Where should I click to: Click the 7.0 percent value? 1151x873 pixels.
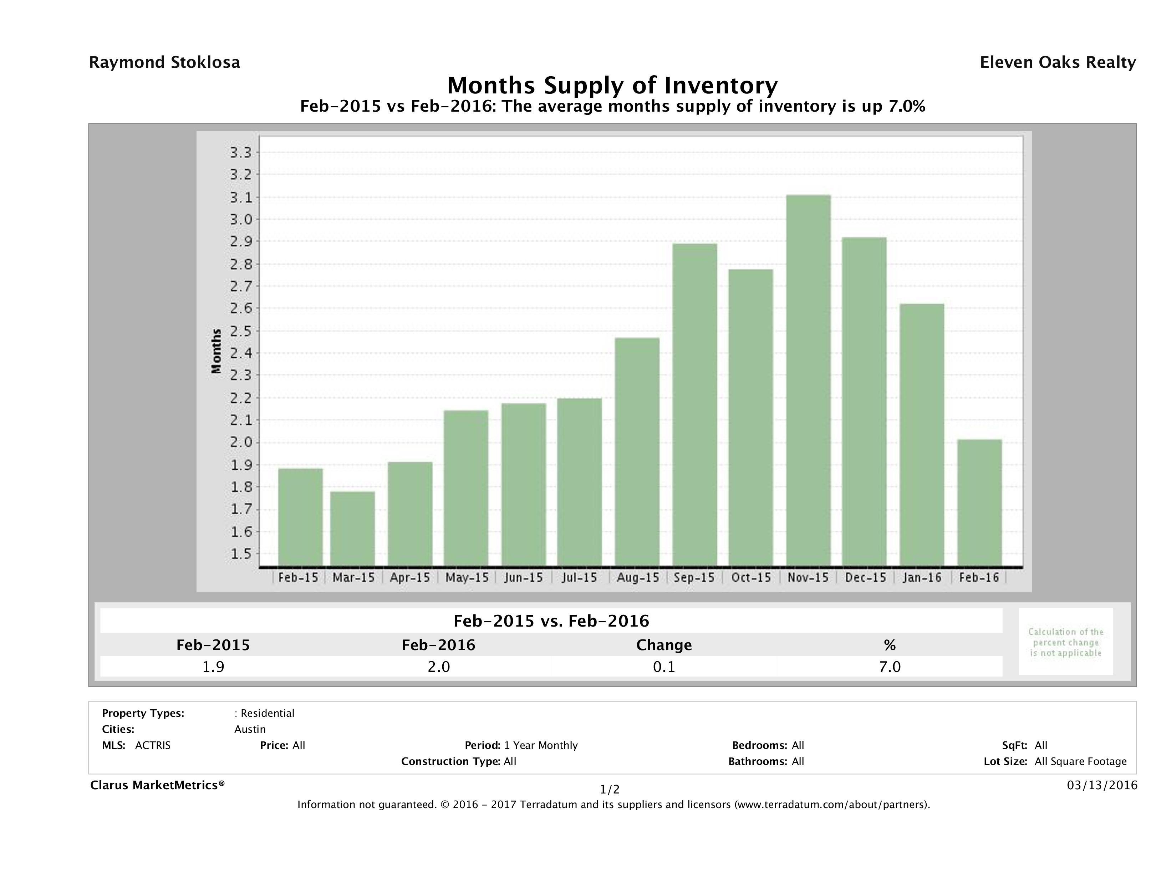coord(889,667)
